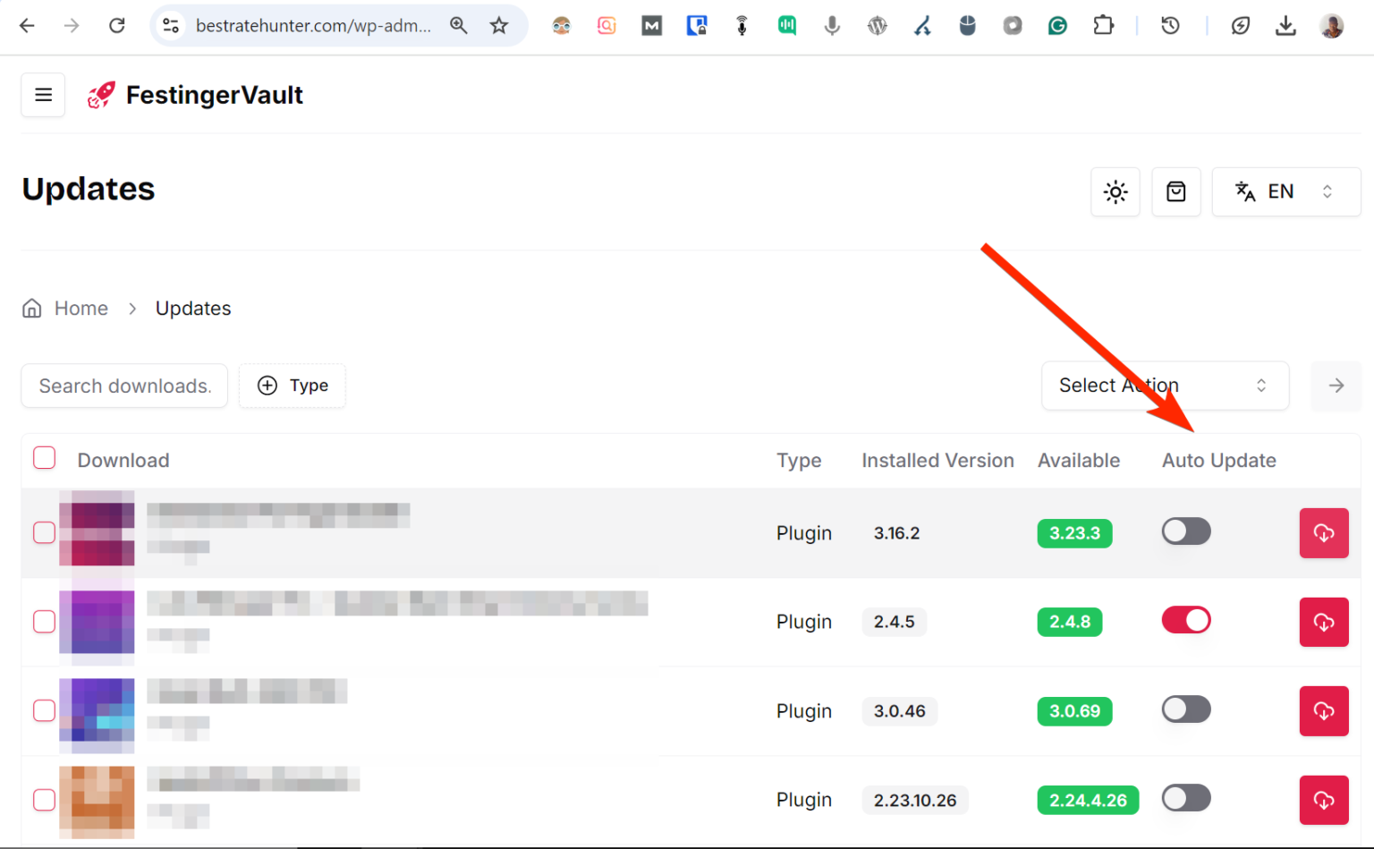Click into the Search downloads field

[123, 386]
